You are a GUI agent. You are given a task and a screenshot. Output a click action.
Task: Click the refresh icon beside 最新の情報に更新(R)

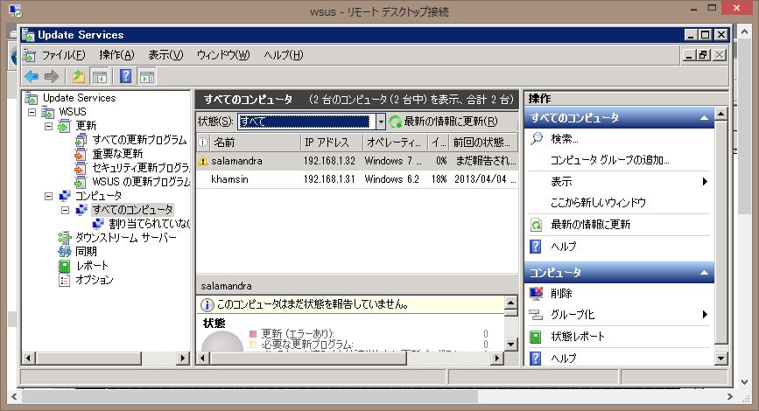click(395, 122)
